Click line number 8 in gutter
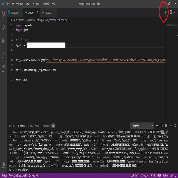Viewport: 178px width, 178px height. click(12, 60)
